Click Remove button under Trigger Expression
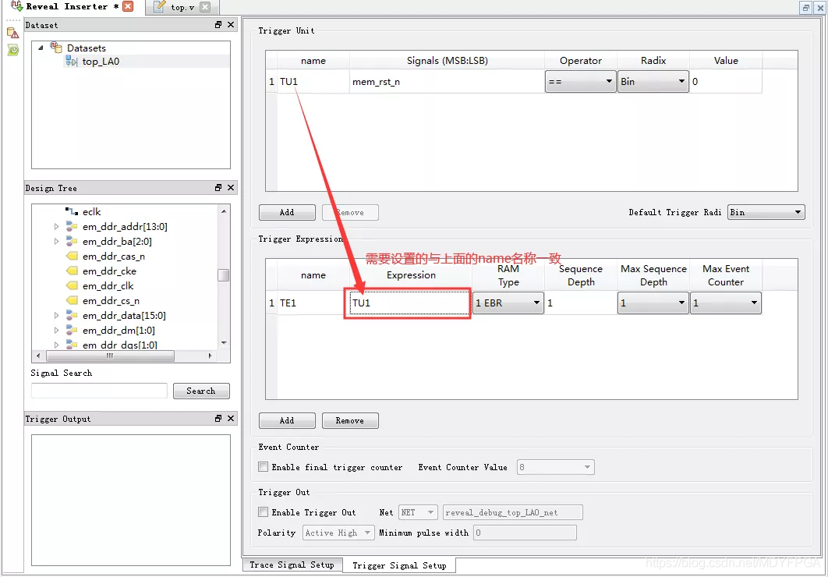 (x=349, y=421)
